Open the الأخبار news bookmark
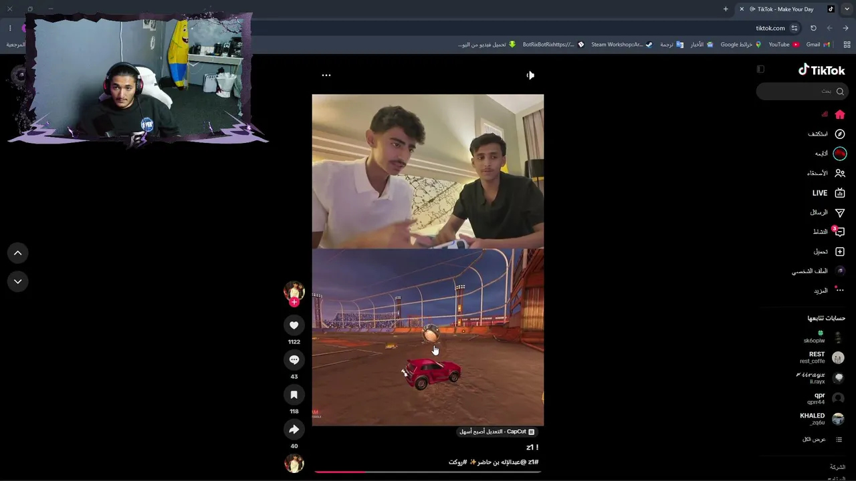The image size is (856, 481). (x=702, y=45)
